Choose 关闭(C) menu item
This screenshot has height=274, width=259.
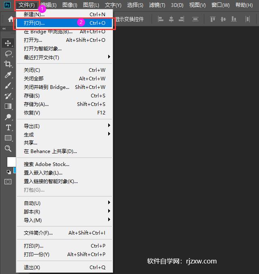64,70
